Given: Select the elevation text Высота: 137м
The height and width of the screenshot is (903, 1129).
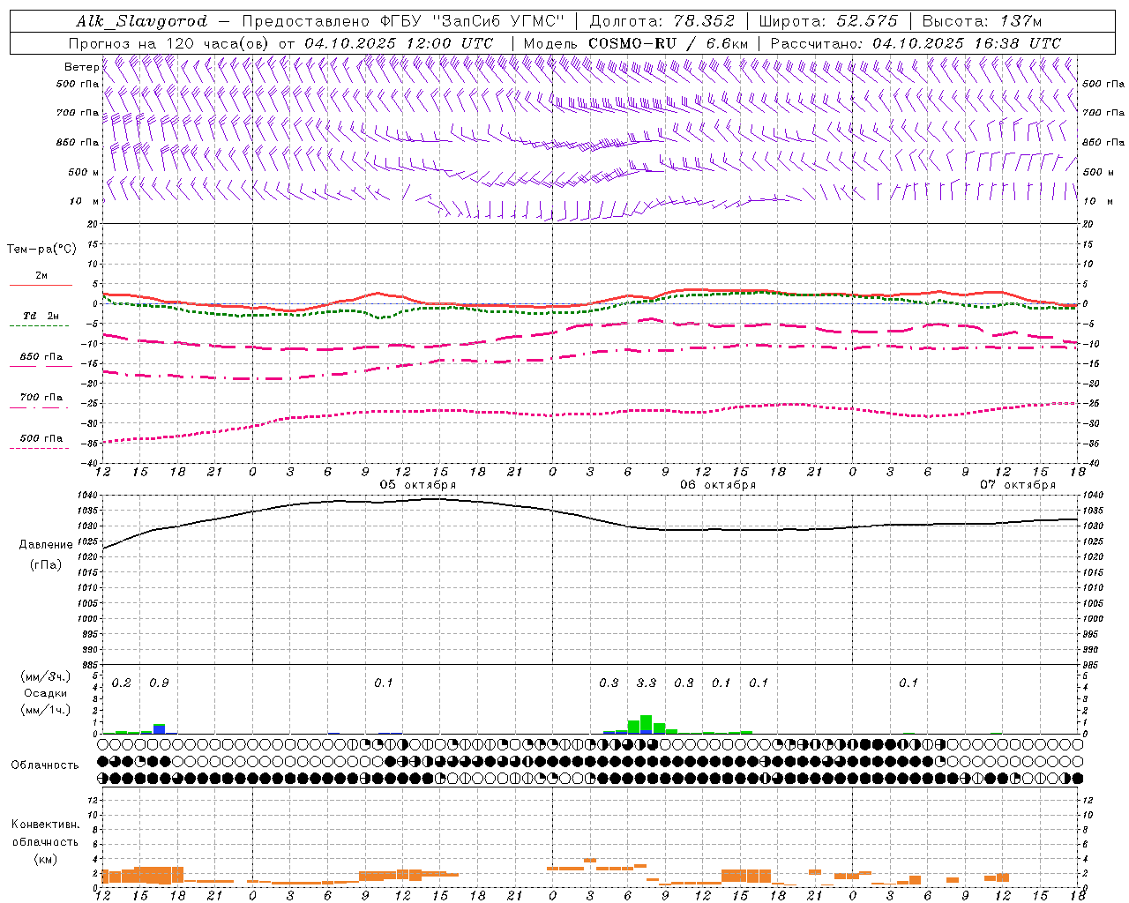Looking at the screenshot, I should click(x=982, y=21).
